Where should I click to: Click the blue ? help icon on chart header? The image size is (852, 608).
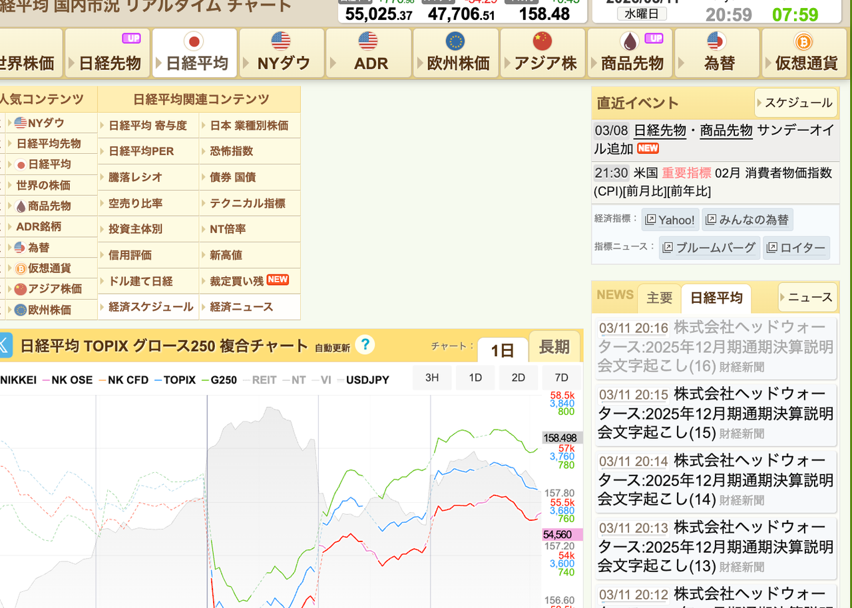pos(365,345)
